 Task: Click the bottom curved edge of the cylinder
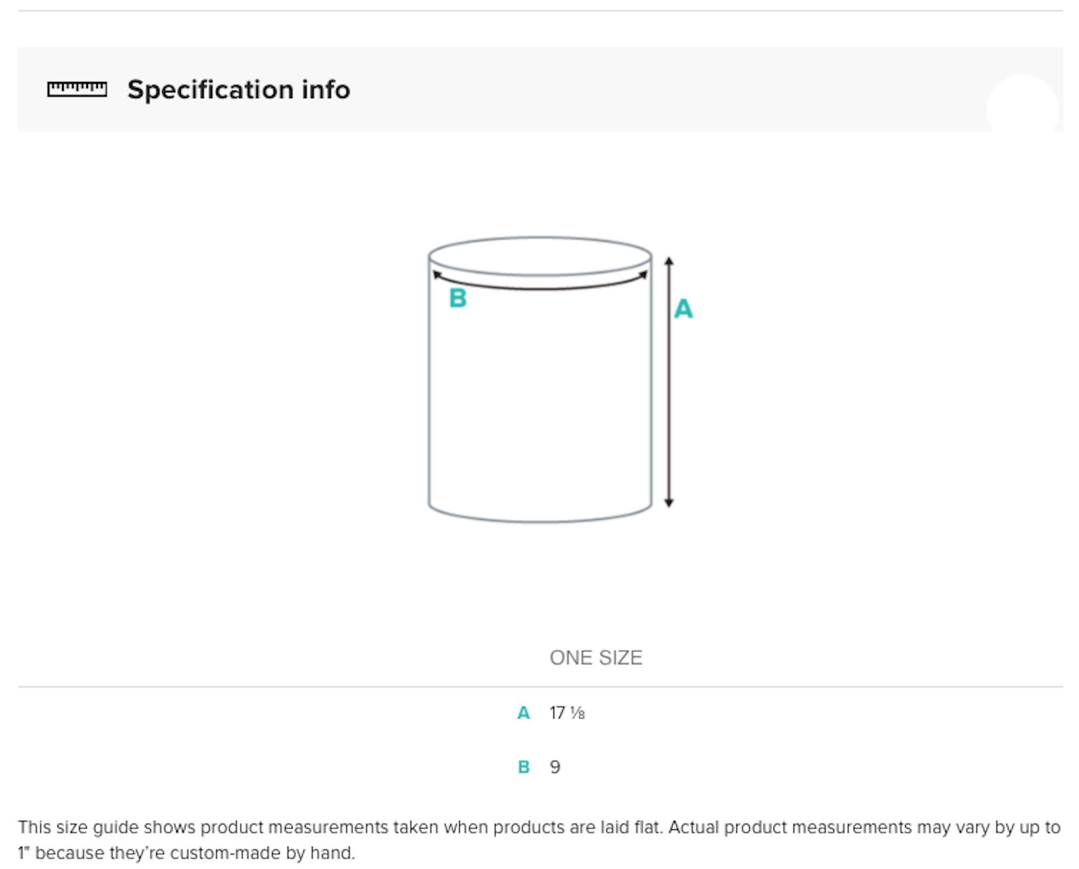(539, 520)
